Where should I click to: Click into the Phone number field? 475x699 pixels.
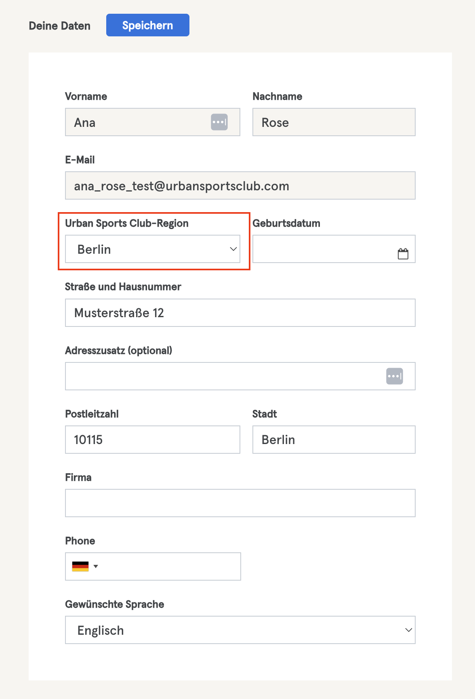click(x=170, y=566)
